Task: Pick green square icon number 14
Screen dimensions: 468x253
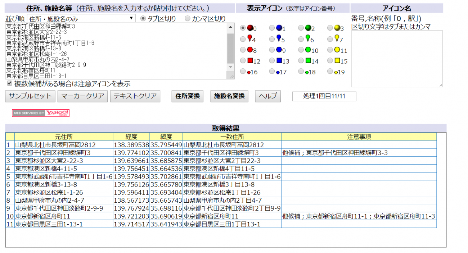Action: coord(301,61)
